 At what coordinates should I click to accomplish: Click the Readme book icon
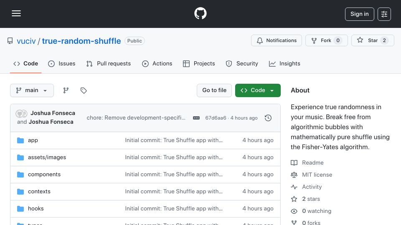click(294, 163)
